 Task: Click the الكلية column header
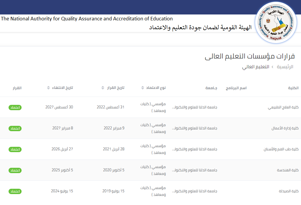293,88
